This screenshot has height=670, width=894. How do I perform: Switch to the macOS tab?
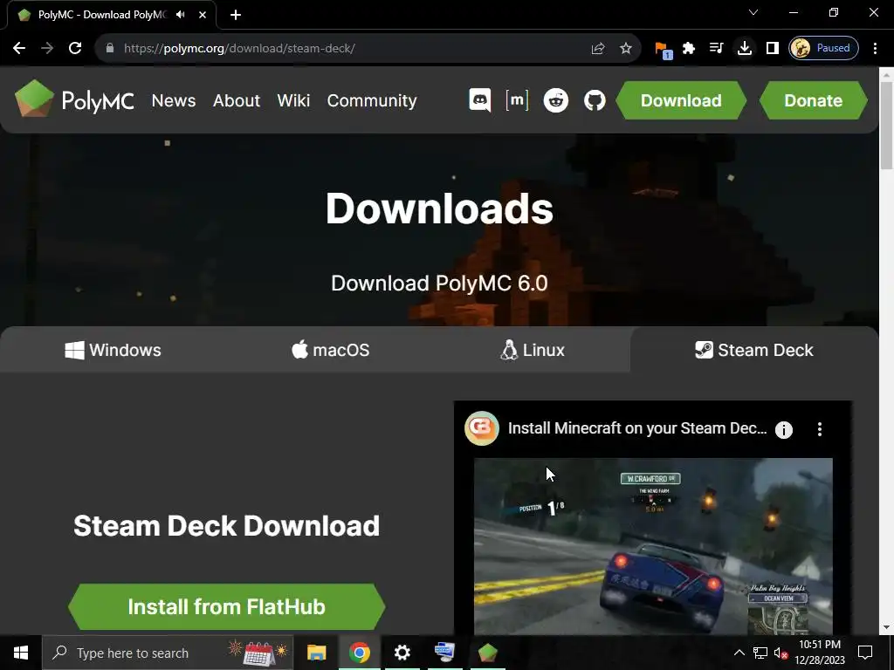[331, 350]
